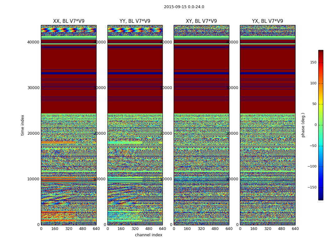Click the 40000 y-tick beside XX panel
The image size is (328, 250).
[x=33, y=42]
